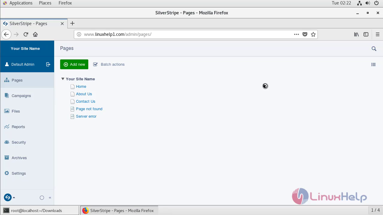Go back with Firefox back arrow

[x=6, y=34]
